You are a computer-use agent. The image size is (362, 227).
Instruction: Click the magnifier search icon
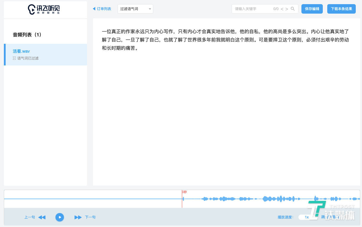pos(293,9)
